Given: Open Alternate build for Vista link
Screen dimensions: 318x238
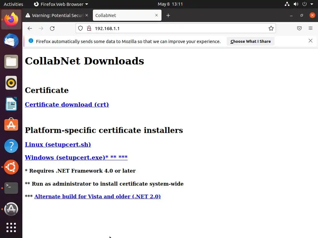Looking at the screenshot, I should tap(98, 196).
